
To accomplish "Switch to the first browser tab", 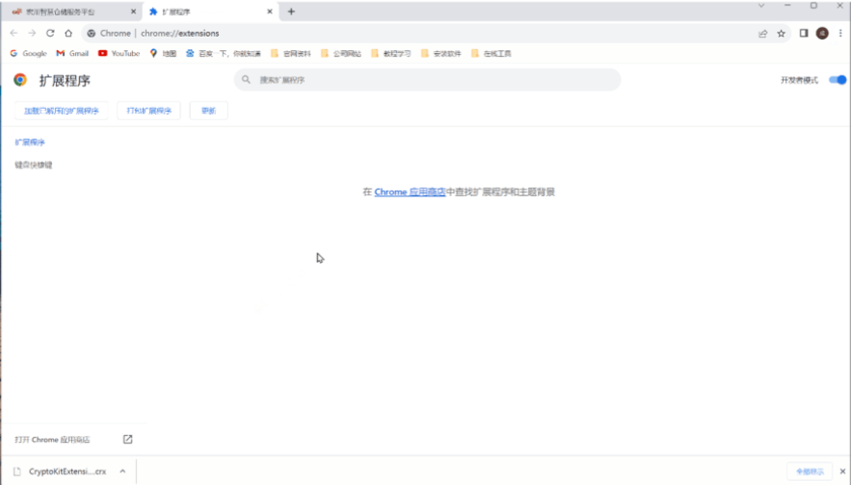I will (67, 12).
